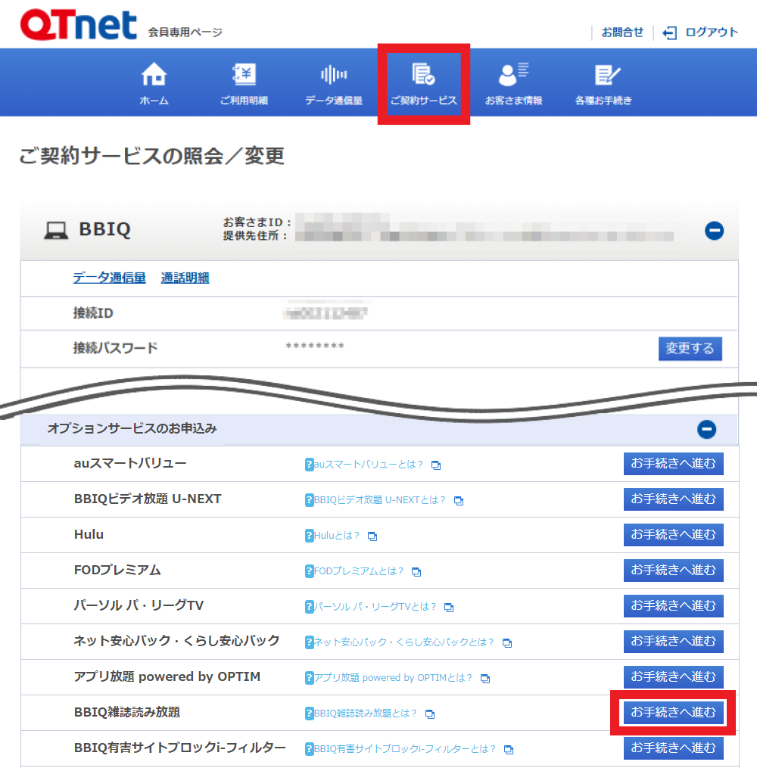Click お手続きへ進む for BBIQ雑誌読み放題
The height and width of the screenshot is (768, 757).
tap(673, 713)
